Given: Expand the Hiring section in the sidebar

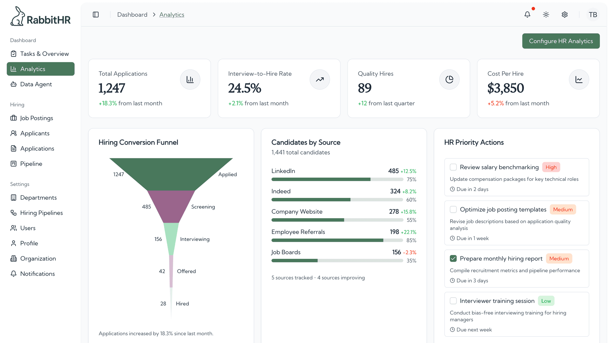Looking at the screenshot, I should [17, 104].
